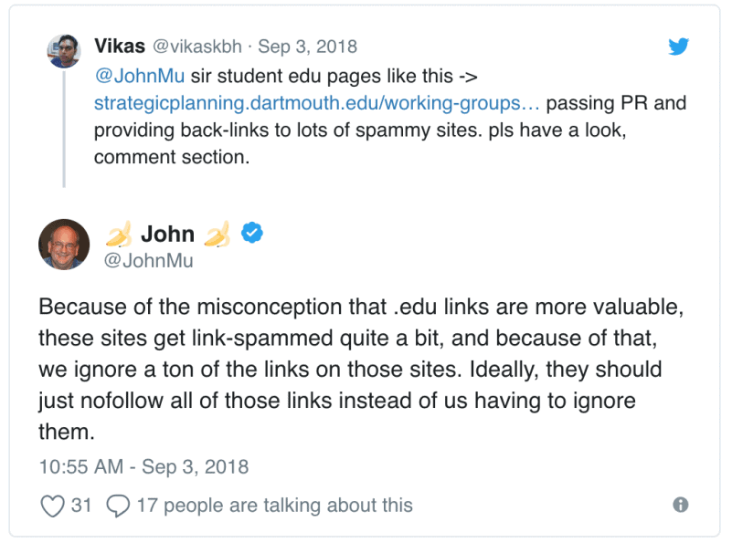Open Vikas's small profile avatar
732x543 pixels.
[64, 51]
